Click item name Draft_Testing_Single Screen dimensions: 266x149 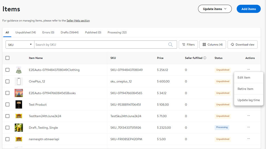(x=43, y=128)
